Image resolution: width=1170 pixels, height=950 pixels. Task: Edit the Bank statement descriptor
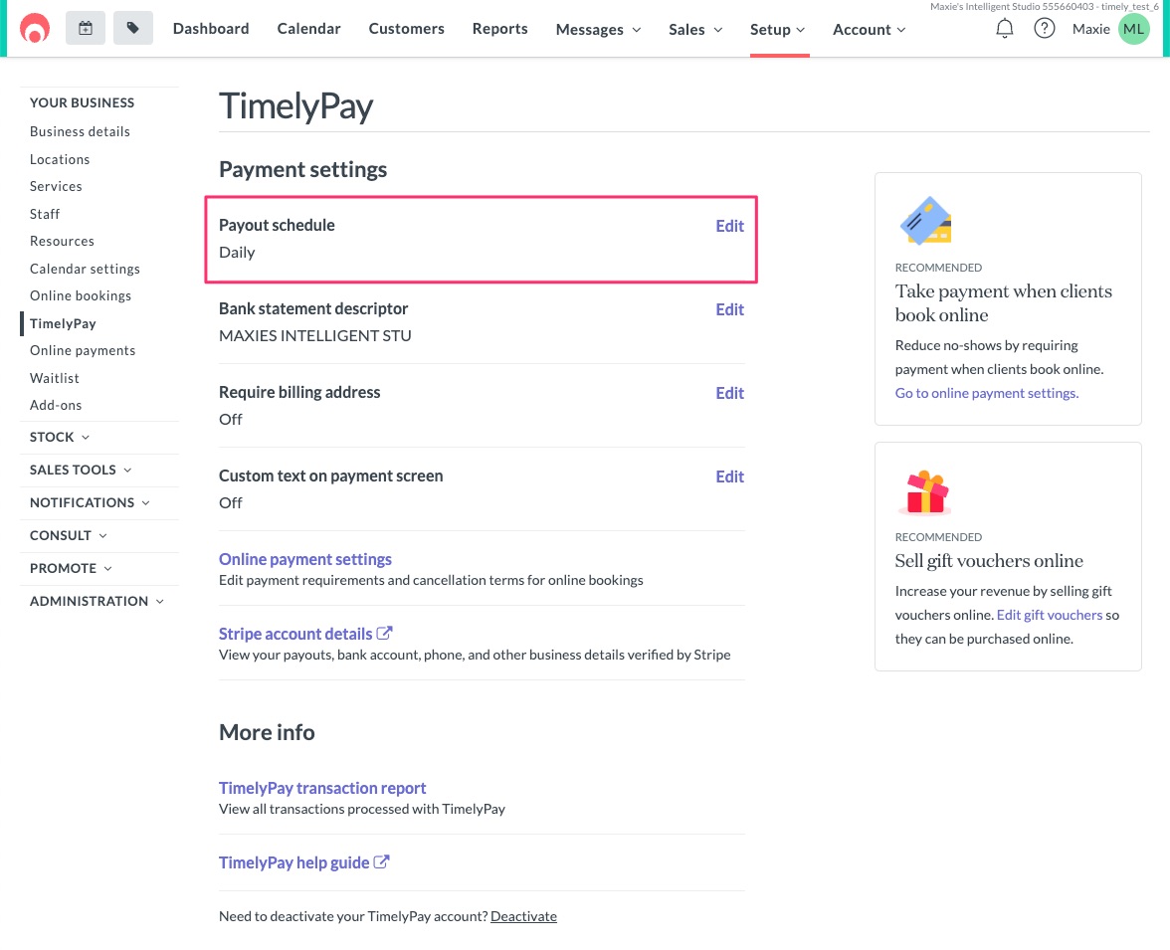(x=730, y=309)
